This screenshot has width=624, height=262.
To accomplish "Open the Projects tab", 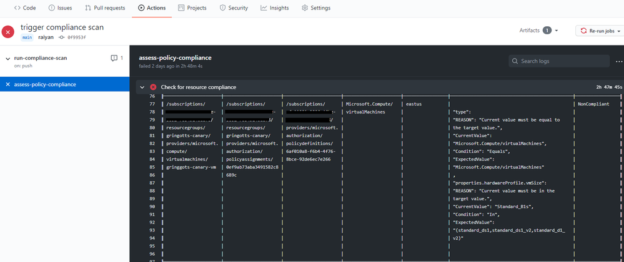I will tap(192, 8).
